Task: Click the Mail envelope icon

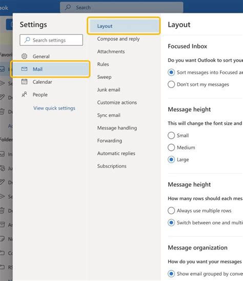Action: tap(24, 69)
